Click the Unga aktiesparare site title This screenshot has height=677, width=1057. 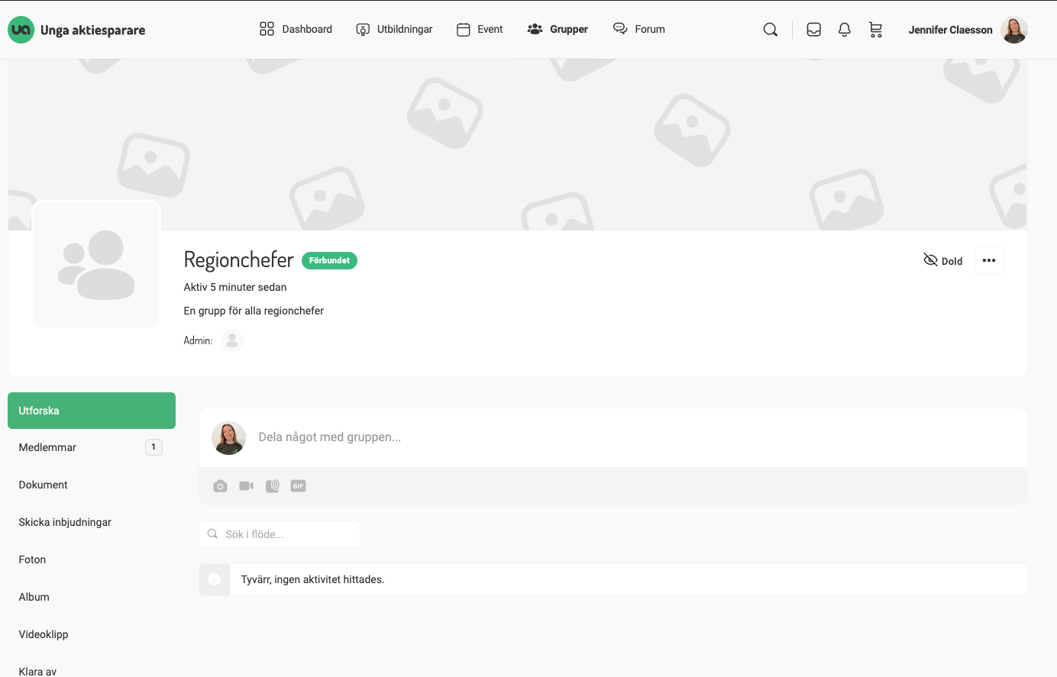(92, 31)
